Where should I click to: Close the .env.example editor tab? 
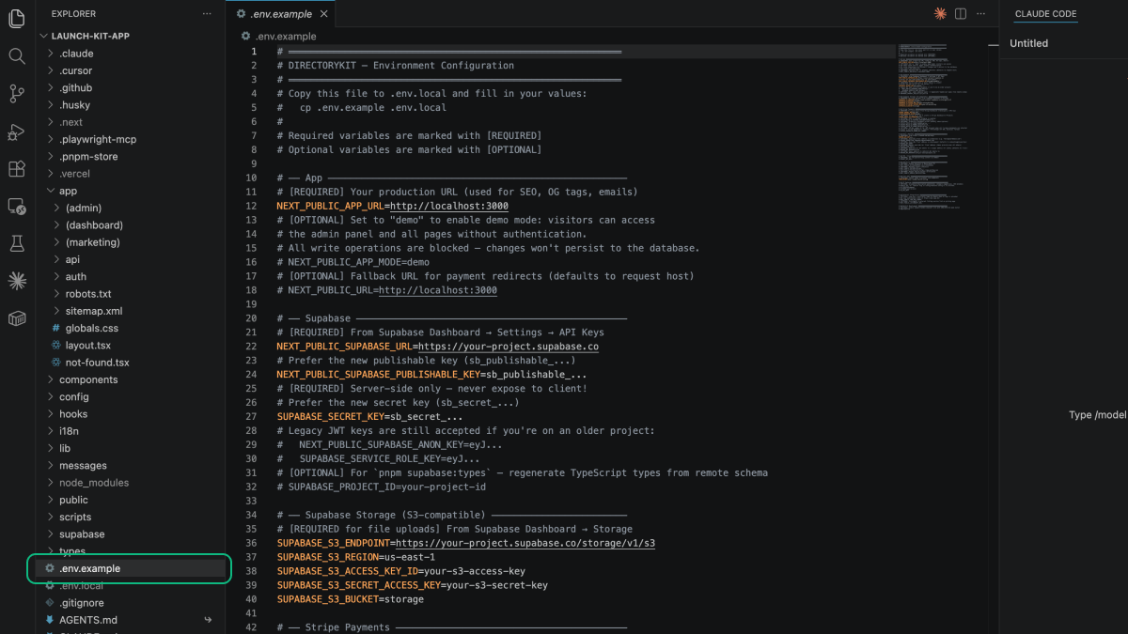(x=324, y=14)
